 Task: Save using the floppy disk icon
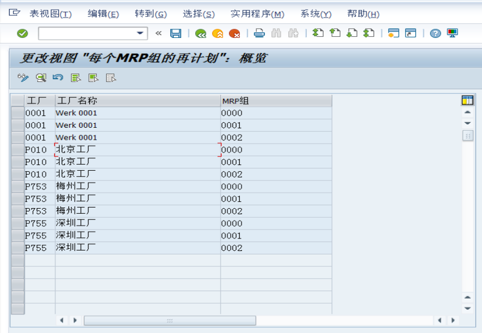[x=175, y=33]
